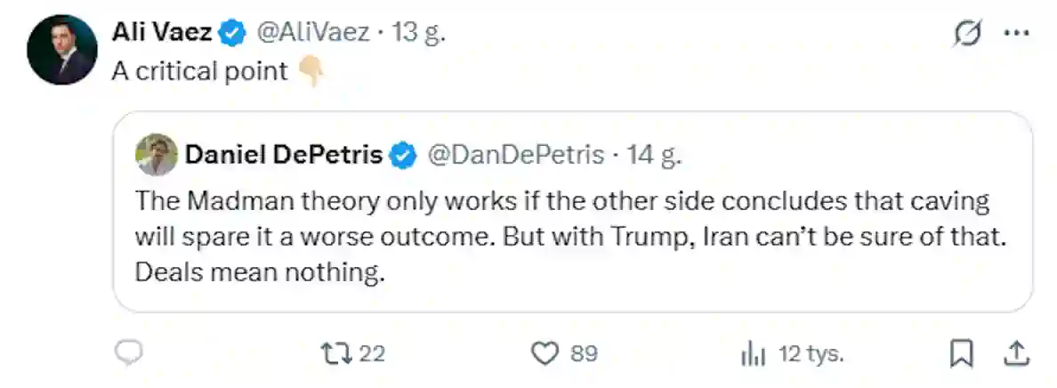
Task: Bookmark this tweet
Action: click(961, 354)
